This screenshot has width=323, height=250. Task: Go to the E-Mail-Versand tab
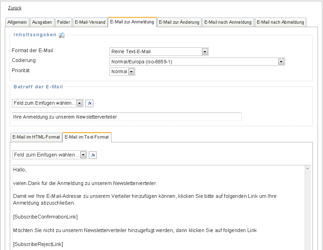(x=90, y=22)
